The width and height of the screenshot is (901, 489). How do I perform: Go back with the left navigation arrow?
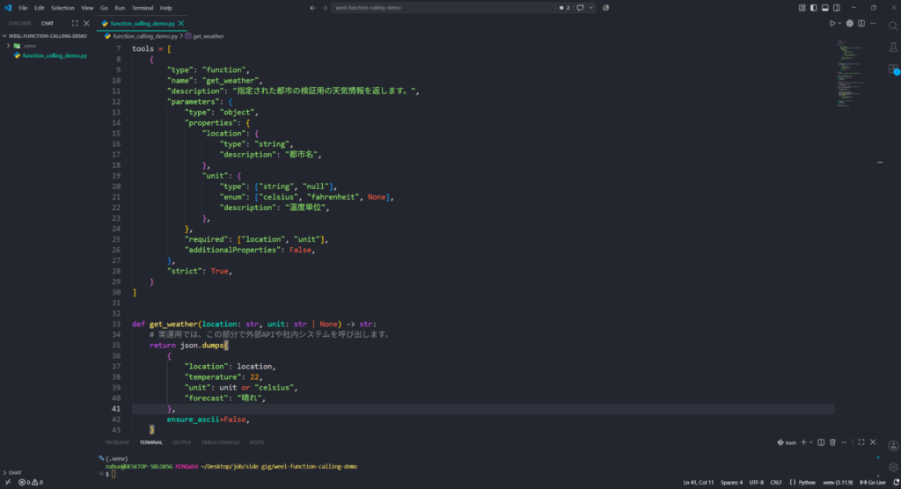coord(312,8)
